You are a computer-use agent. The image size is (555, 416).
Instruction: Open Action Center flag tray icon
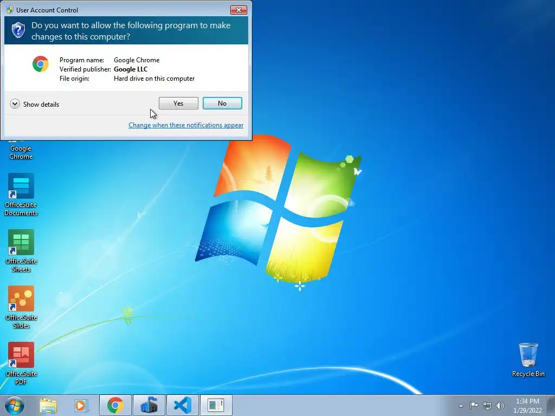[x=474, y=405]
